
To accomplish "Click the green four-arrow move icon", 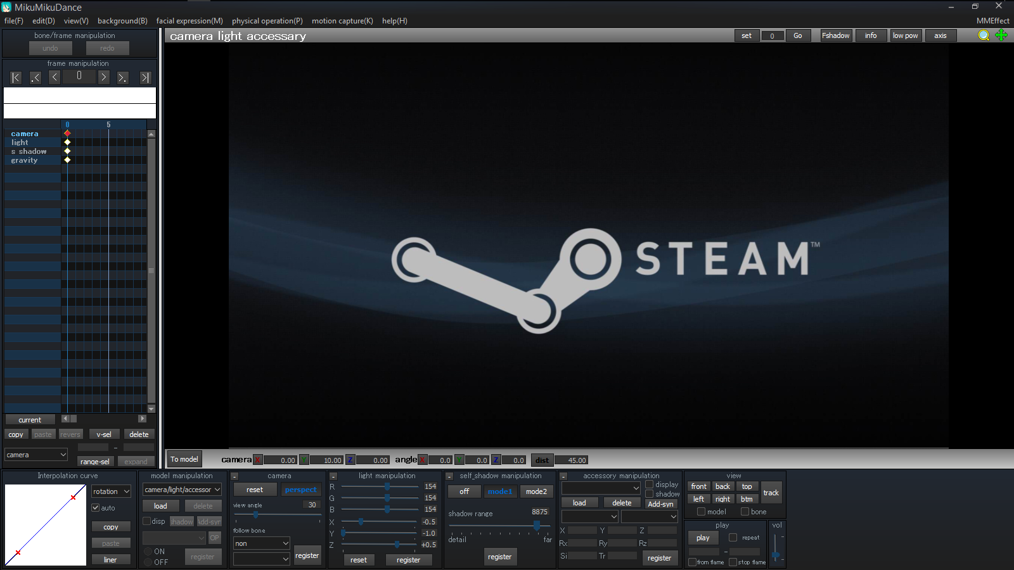I will click(1001, 35).
